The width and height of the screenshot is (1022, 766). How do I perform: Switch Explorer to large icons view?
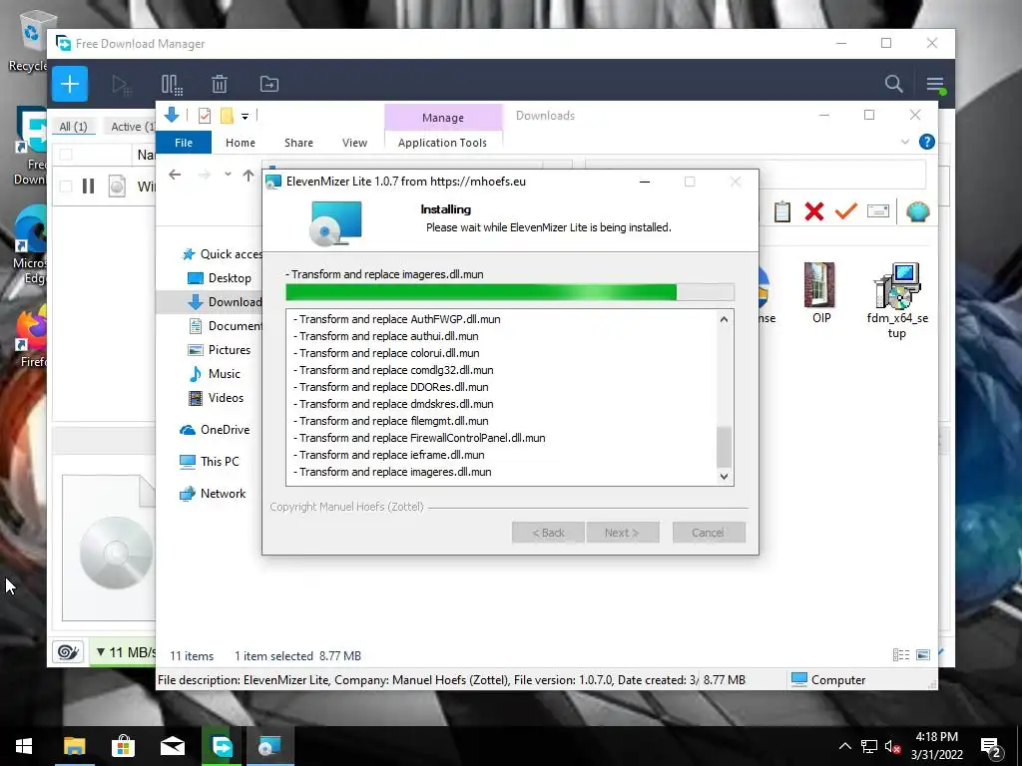(x=923, y=654)
